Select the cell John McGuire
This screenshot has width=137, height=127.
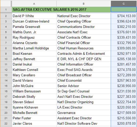click(x=34, y=86)
